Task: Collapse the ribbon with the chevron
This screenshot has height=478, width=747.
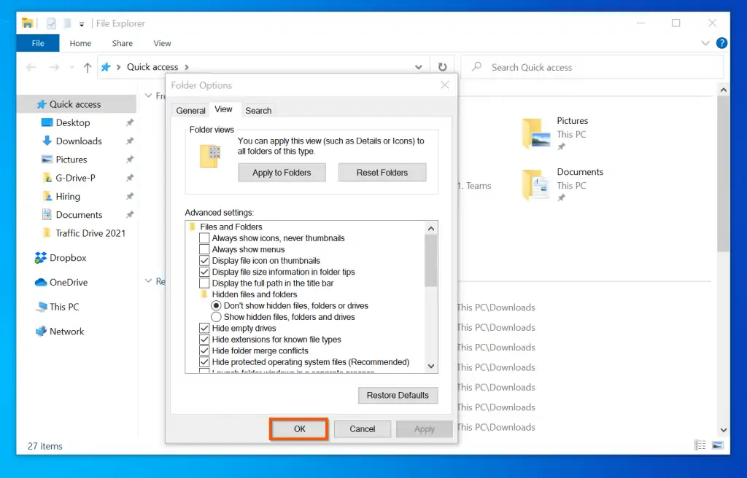Action: click(x=705, y=43)
